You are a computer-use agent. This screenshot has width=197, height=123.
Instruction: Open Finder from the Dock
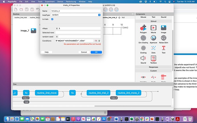click(7, 119)
